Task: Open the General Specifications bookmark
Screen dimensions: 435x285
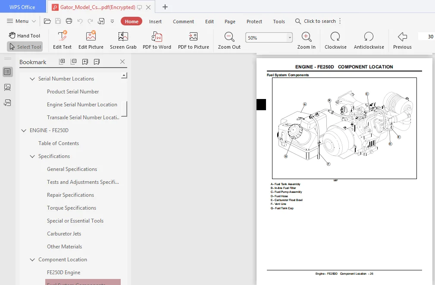Action: pyautogui.click(x=72, y=169)
